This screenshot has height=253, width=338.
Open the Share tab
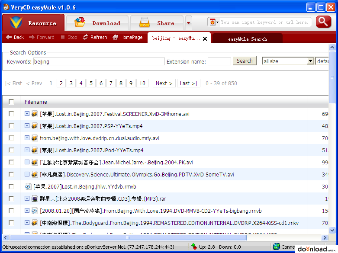(x=157, y=23)
